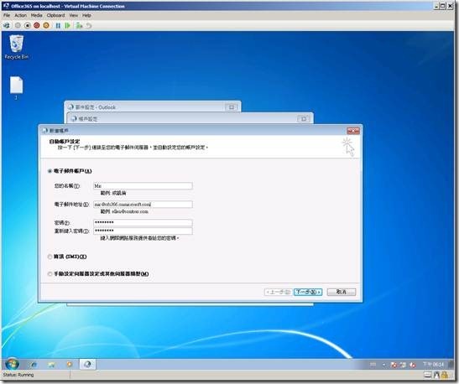Select the blank file icon on desktop

[17, 88]
